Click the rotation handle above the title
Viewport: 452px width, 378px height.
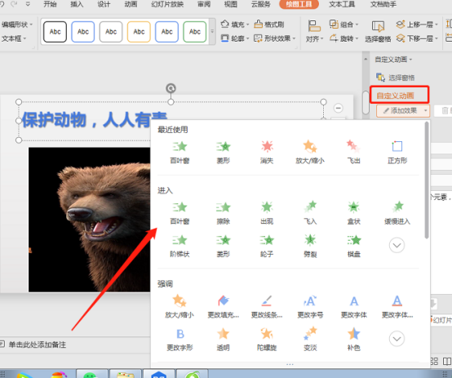pyautogui.click(x=171, y=88)
